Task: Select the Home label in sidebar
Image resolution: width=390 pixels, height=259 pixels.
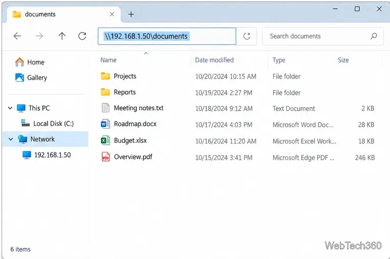Action: click(36, 62)
